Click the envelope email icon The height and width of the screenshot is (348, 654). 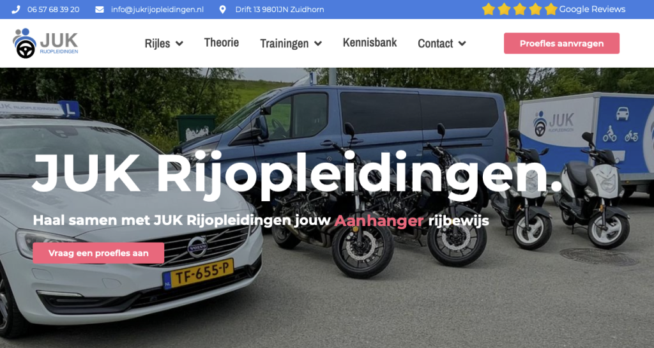[x=99, y=10]
